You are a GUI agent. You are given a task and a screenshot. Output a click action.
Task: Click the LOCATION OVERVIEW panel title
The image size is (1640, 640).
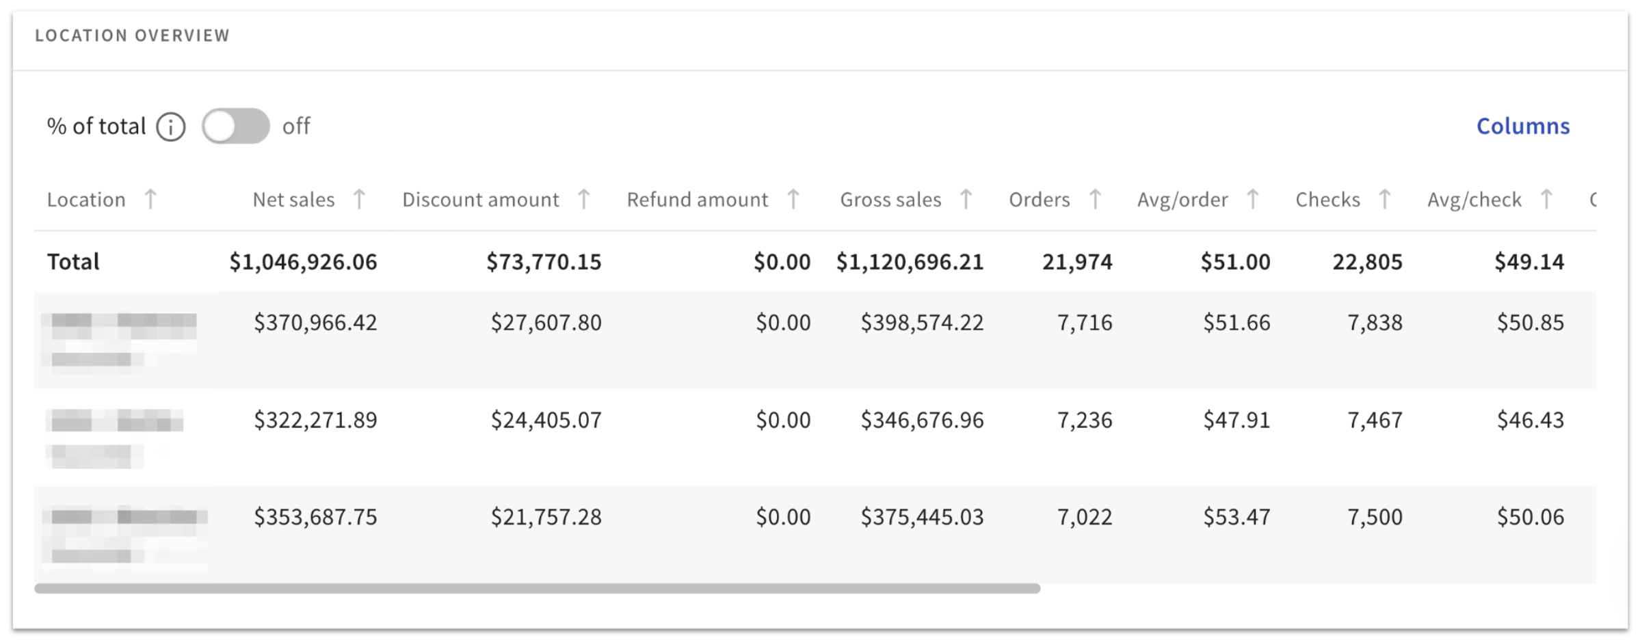pos(133,35)
